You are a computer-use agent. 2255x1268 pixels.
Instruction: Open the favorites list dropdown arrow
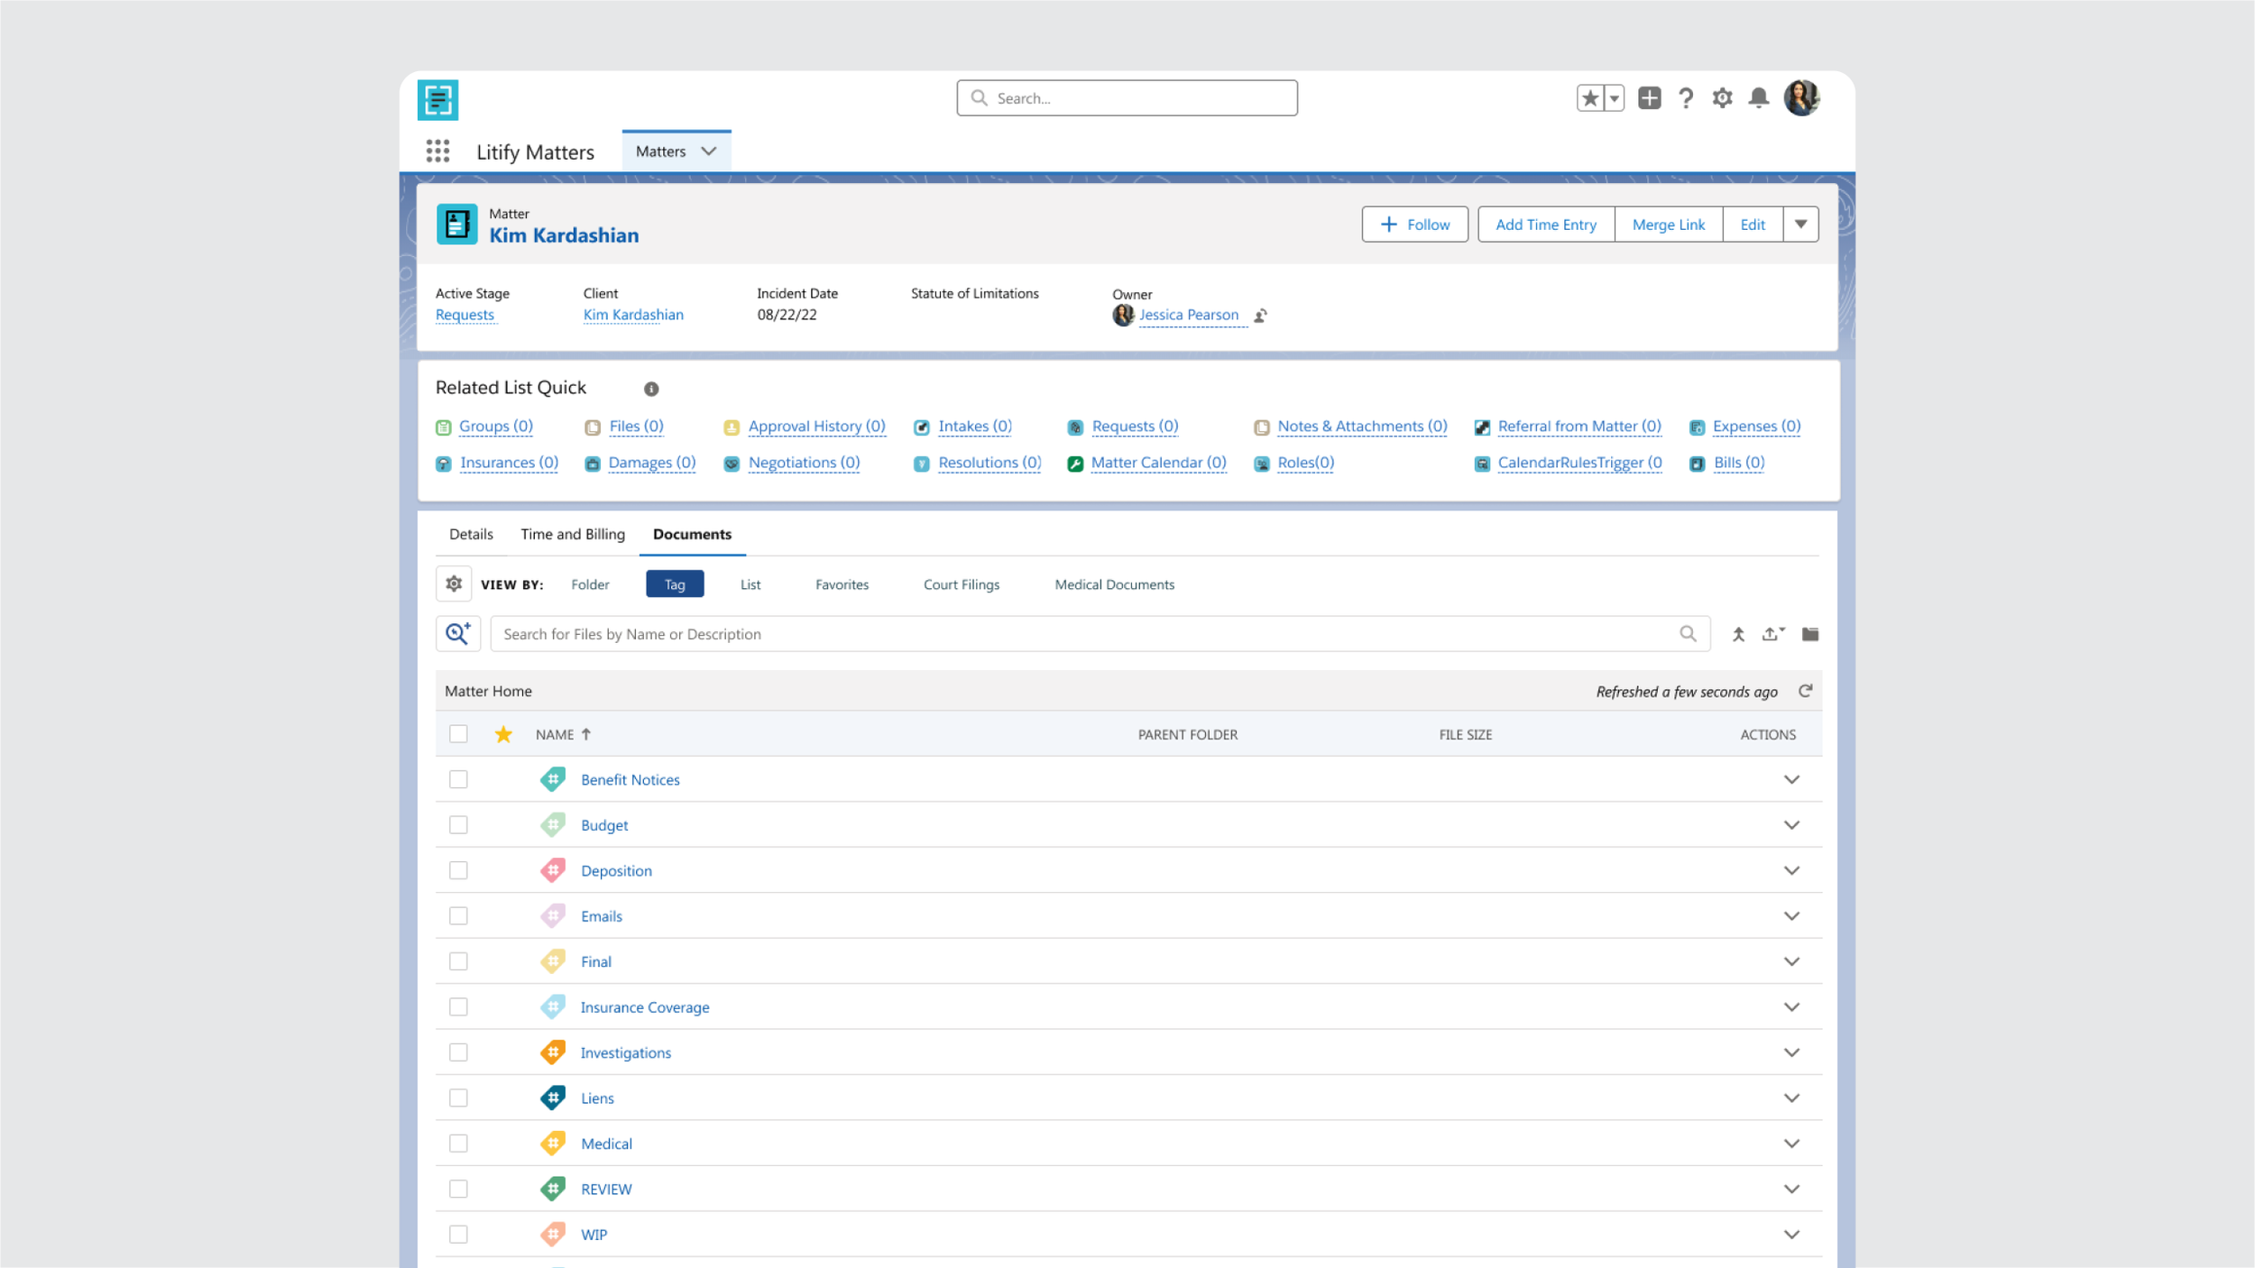tap(1615, 97)
